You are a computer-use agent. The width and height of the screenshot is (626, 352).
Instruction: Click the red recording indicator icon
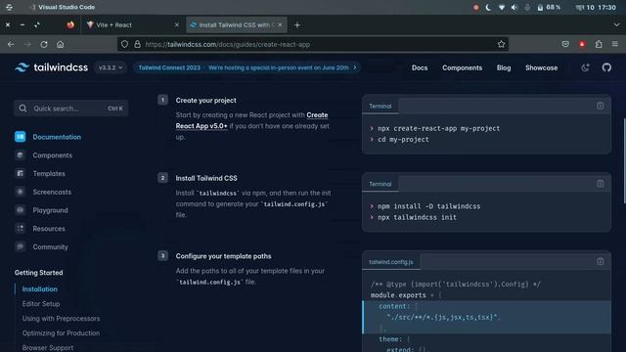476,7
